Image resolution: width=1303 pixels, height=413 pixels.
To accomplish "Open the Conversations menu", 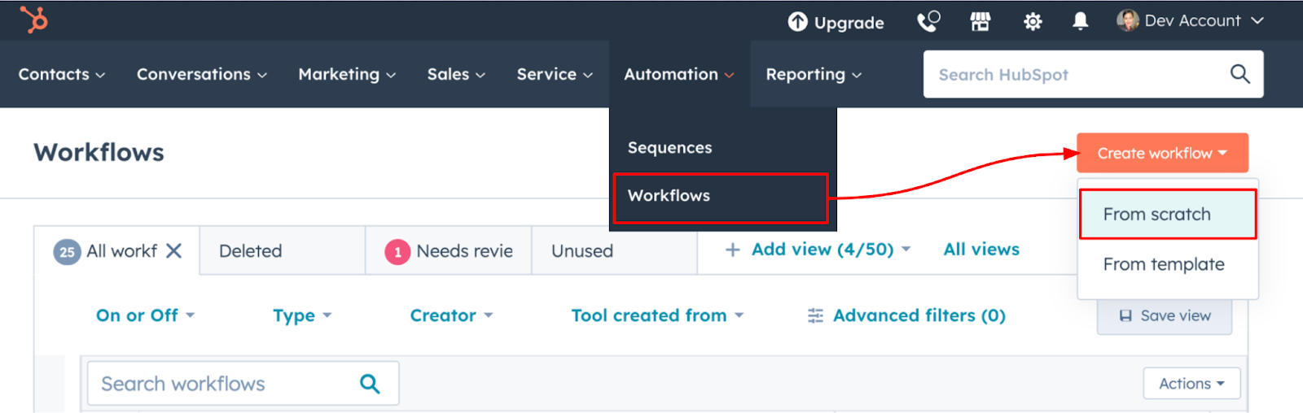I will click(x=202, y=74).
